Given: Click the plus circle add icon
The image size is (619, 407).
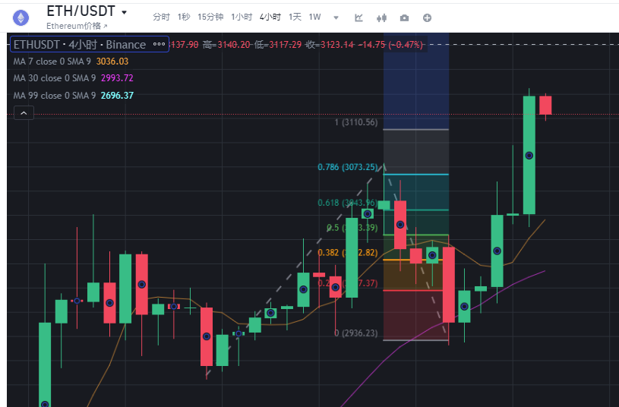Looking at the screenshot, I should coord(427,17).
